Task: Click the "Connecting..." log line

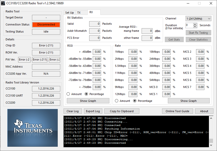Action: click(x=96, y=122)
